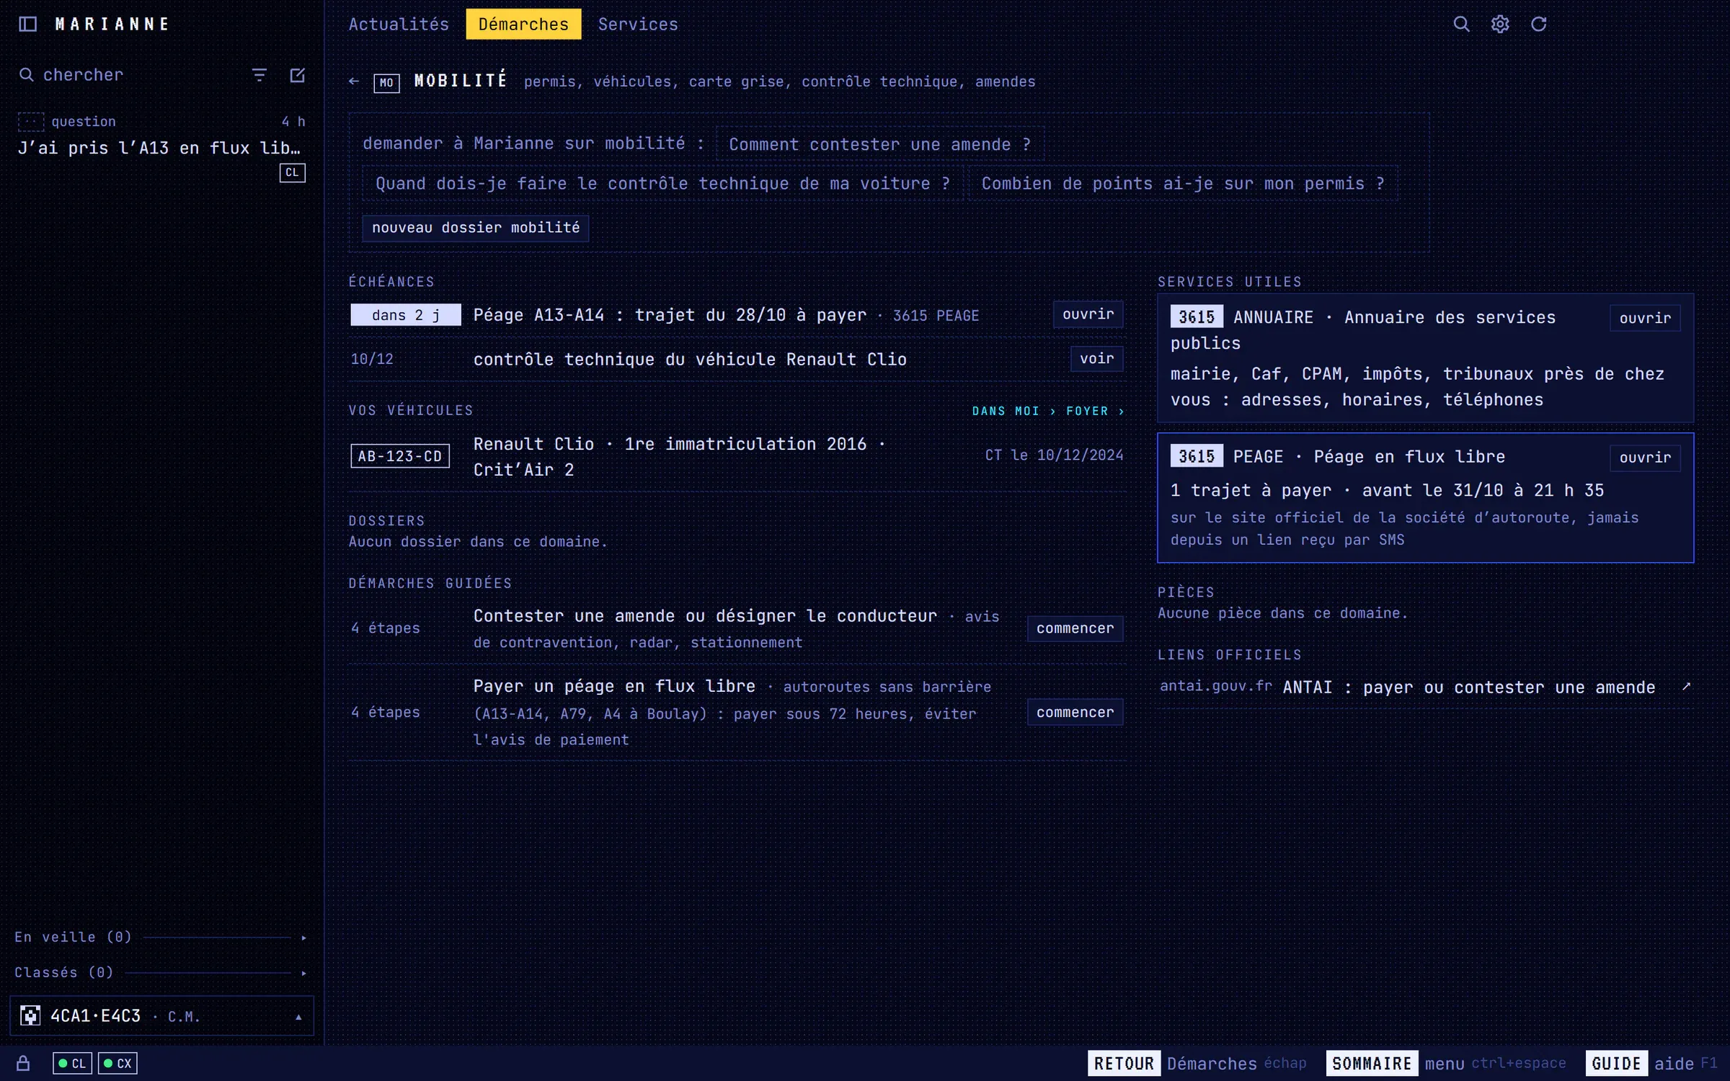Screen dimensions: 1730x1081
Task: Expand the En veille section
Action: point(161,937)
